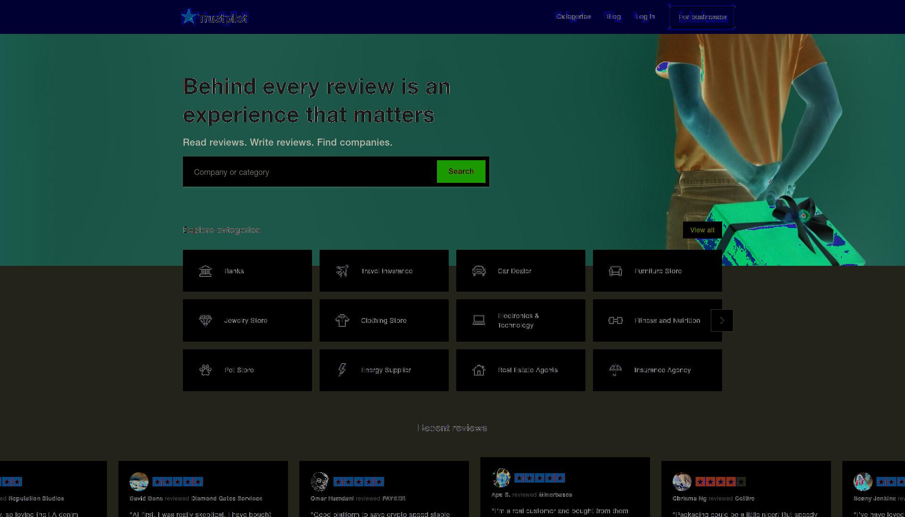905x517 pixels.
Task: Open Apu S. reviewer avatar
Action: (501, 478)
